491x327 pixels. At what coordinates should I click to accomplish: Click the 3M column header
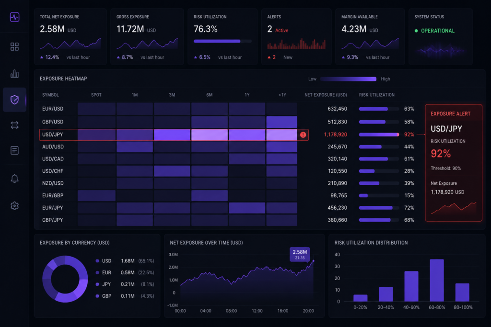[172, 95]
